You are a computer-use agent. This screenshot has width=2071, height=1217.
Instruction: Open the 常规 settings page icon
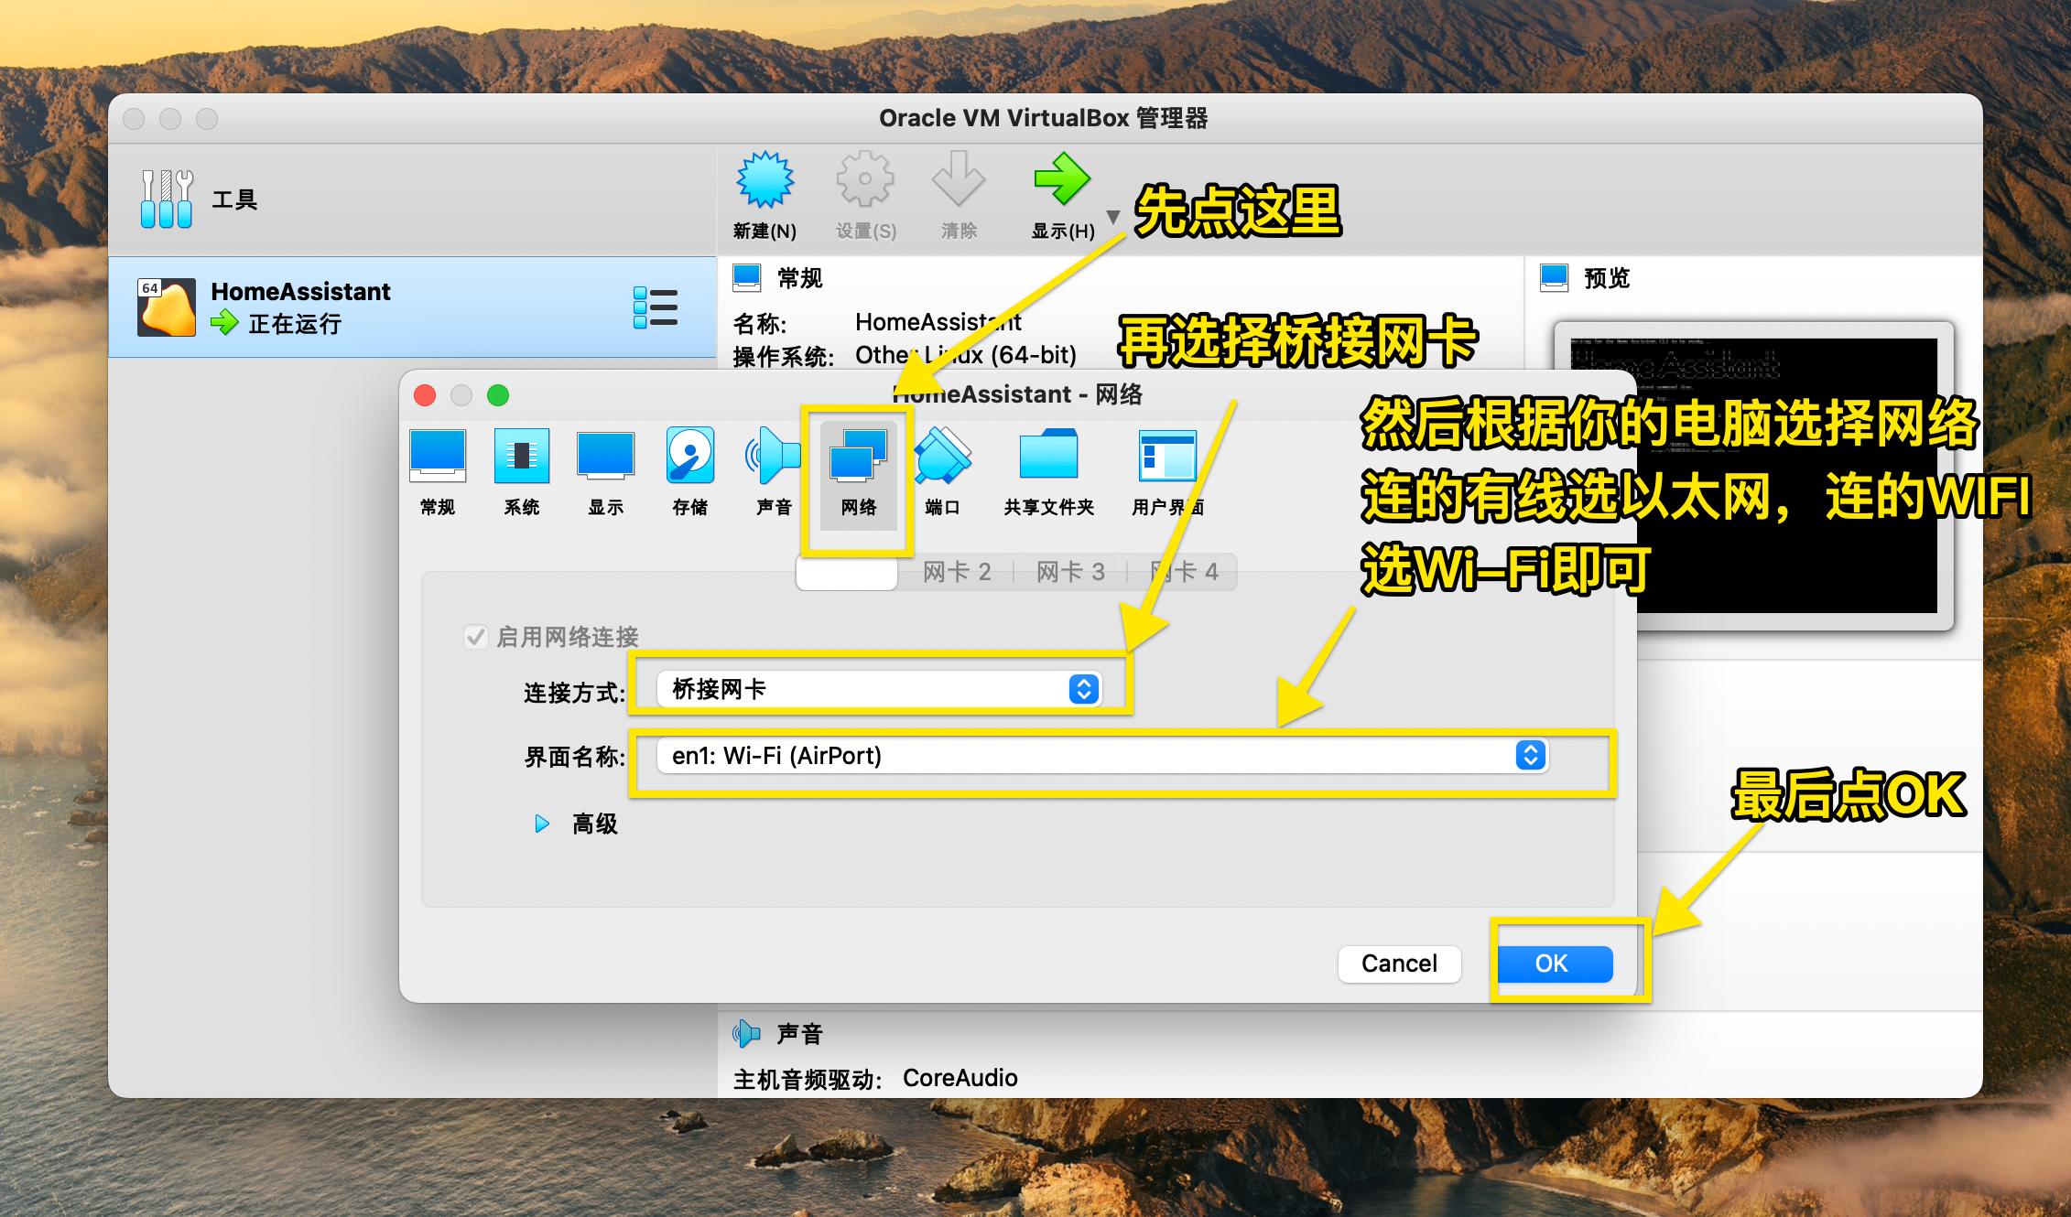437,471
